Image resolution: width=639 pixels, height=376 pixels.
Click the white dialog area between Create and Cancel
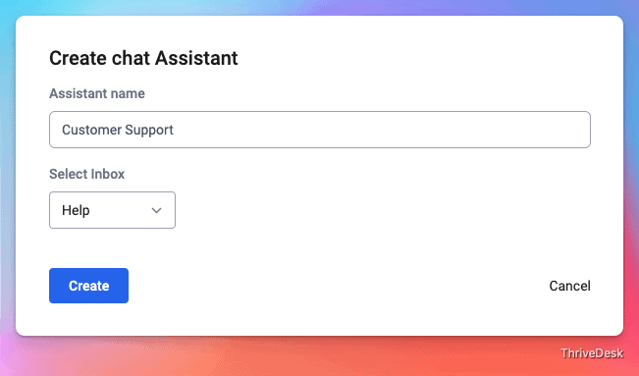coord(339,286)
